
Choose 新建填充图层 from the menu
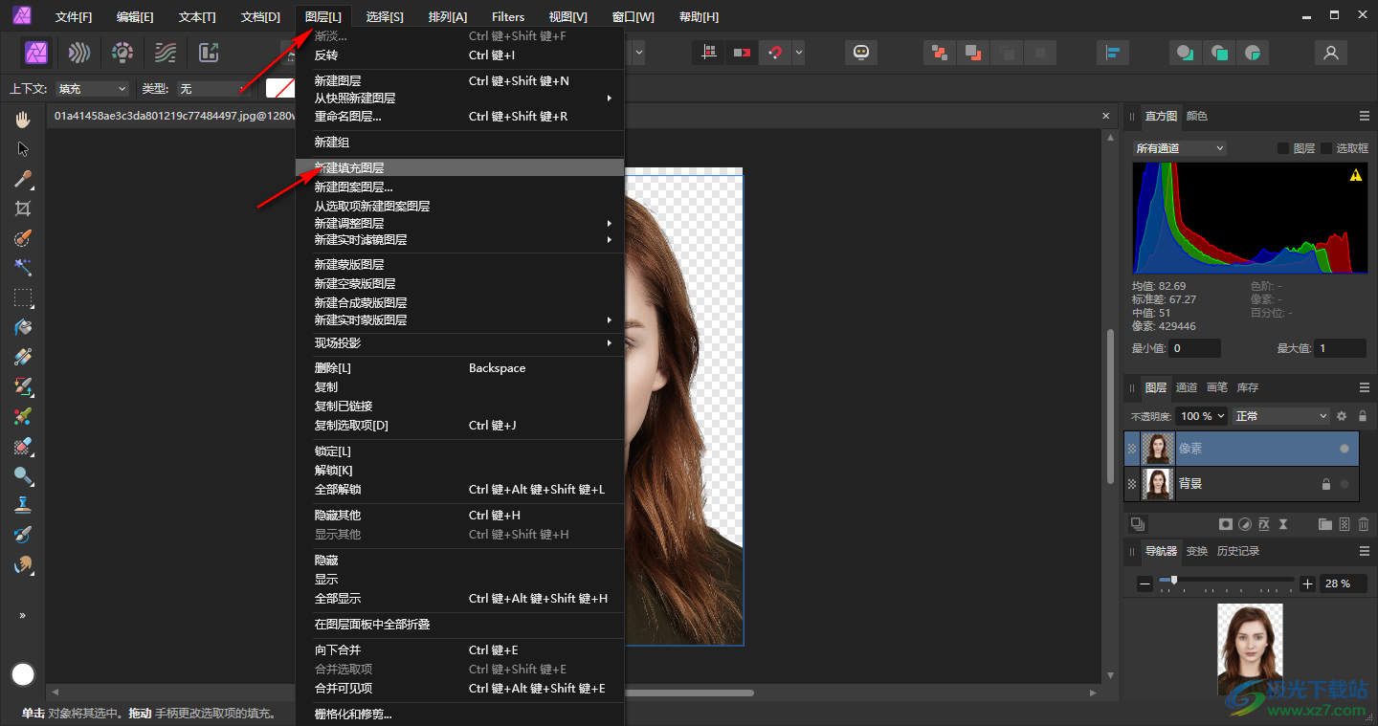point(349,168)
